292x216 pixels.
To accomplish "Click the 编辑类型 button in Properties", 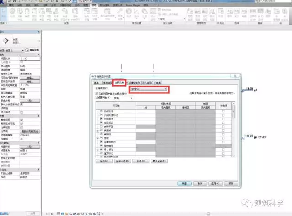I will click(32, 50).
